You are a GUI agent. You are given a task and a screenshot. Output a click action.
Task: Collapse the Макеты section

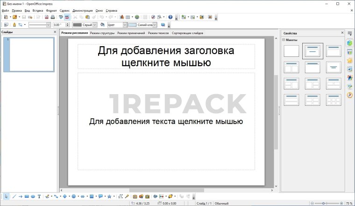pyautogui.click(x=284, y=40)
